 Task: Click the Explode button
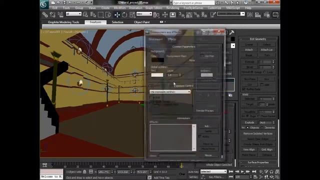(249, 122)
